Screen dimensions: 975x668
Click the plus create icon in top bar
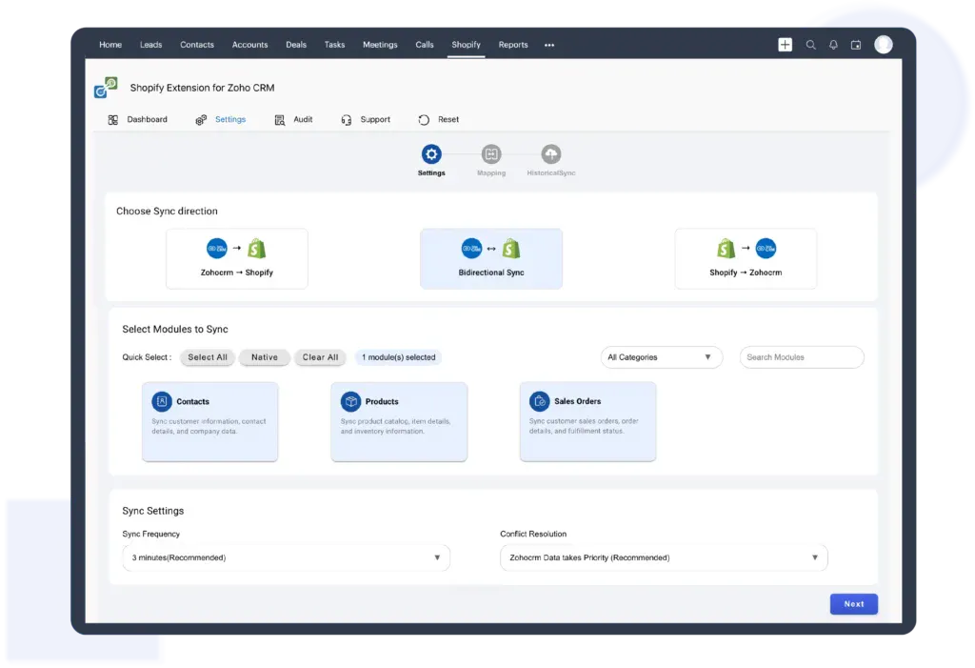(x=785, y=45)
